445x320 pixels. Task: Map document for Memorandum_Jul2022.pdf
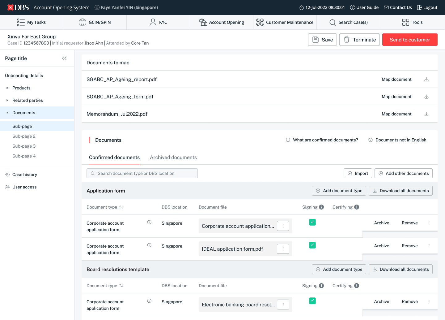click(396, 114)
